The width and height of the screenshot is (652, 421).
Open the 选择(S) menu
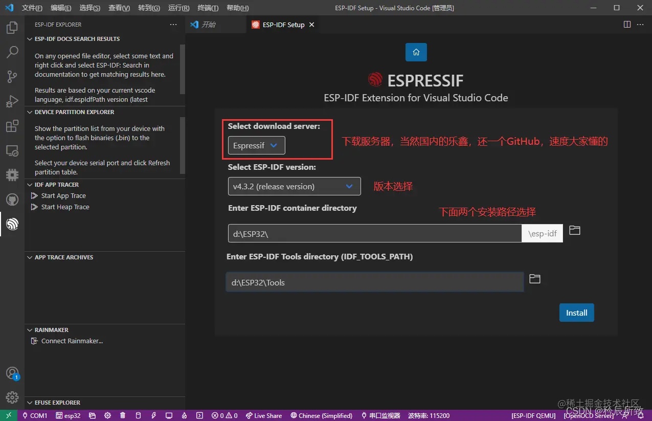tap(90, 8)
